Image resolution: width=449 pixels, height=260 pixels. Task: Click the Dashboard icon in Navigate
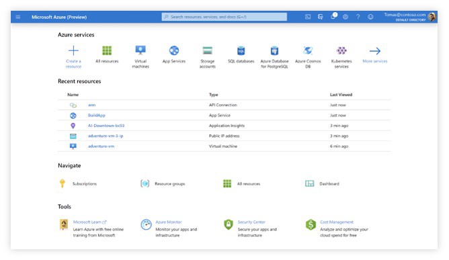pyautogui.click(x=310, y=183)
